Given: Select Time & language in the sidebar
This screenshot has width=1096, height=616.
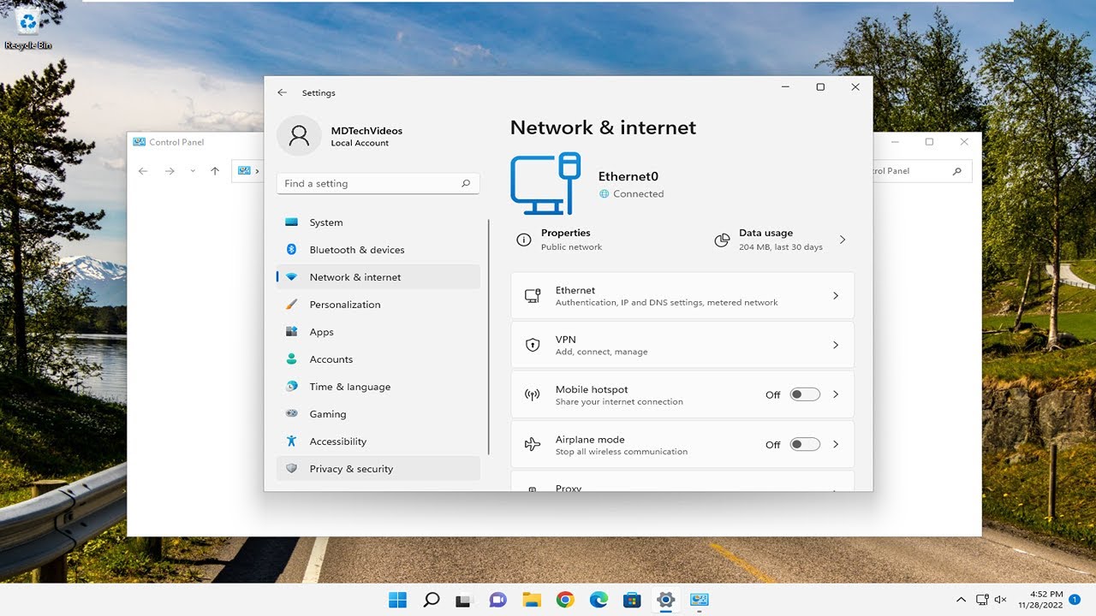Looking at the screenshot, I should (378, 387).
